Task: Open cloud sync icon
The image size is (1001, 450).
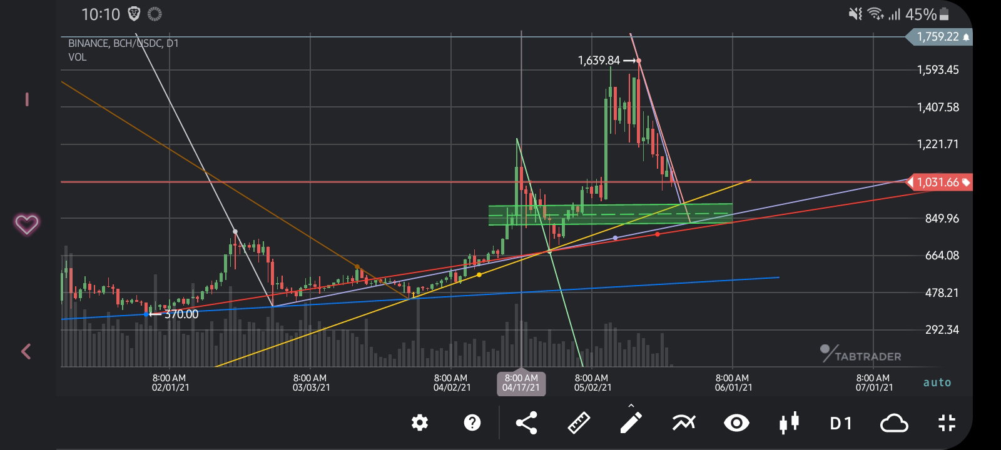Action: pos(894,423)
